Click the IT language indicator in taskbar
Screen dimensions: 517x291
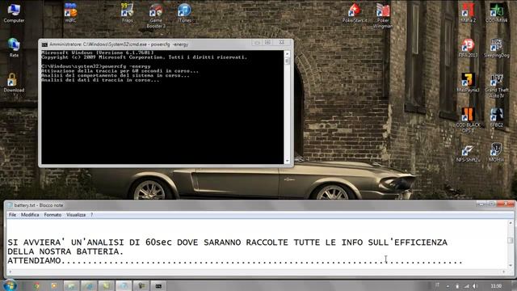[x=437, y=285]
